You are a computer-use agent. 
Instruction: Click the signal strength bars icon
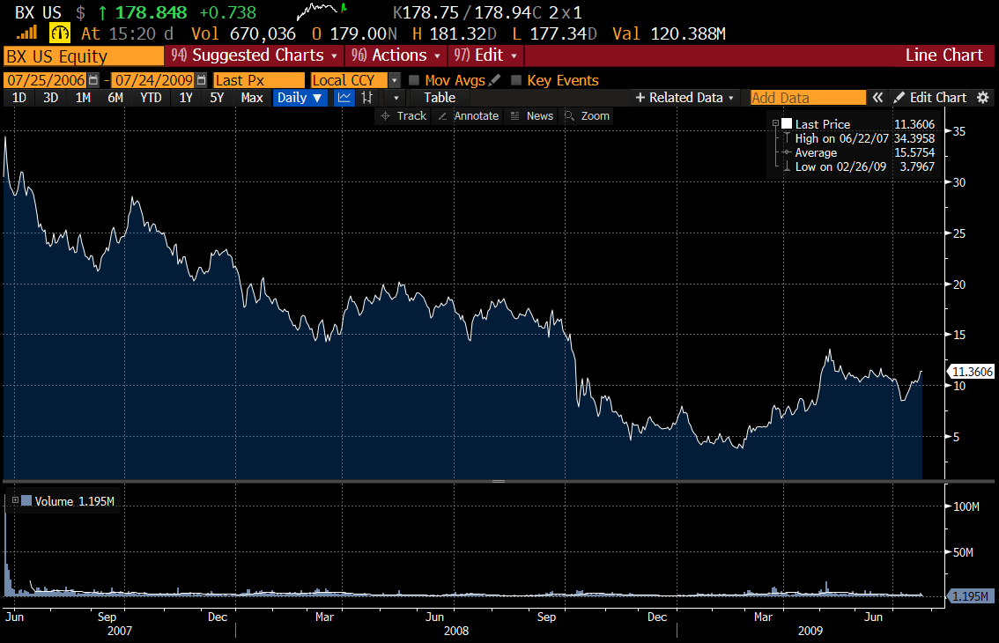point(26,33)
